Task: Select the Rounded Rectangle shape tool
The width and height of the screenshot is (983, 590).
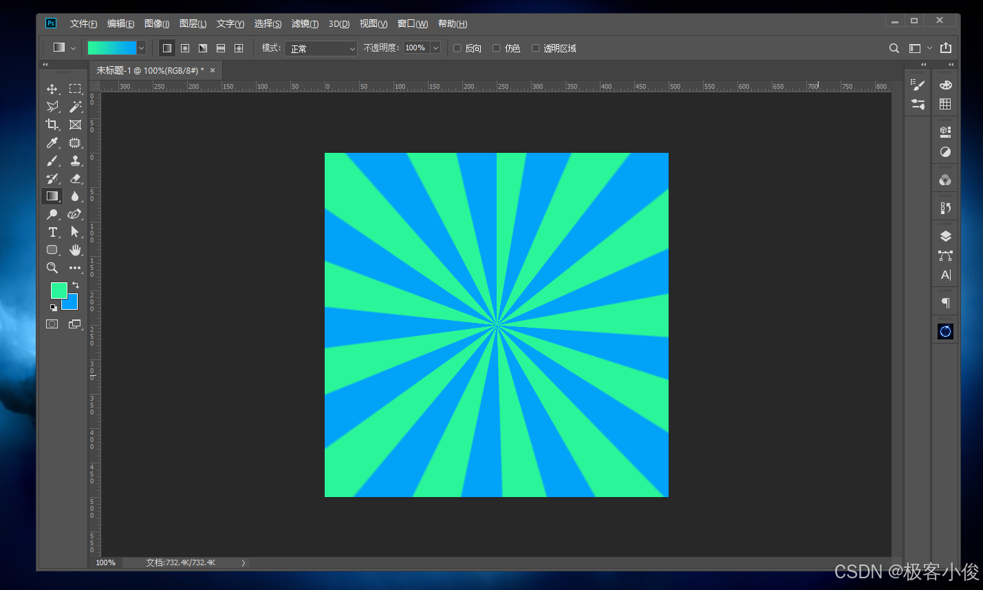Action: (x=52, y=250)
